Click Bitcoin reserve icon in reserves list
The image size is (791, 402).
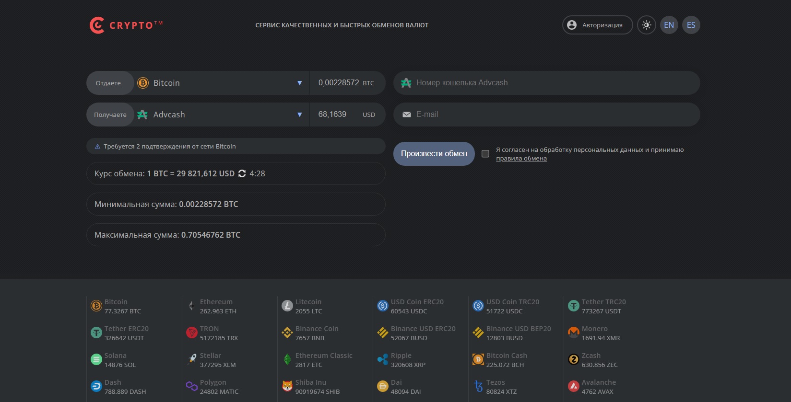pos(96,306)
